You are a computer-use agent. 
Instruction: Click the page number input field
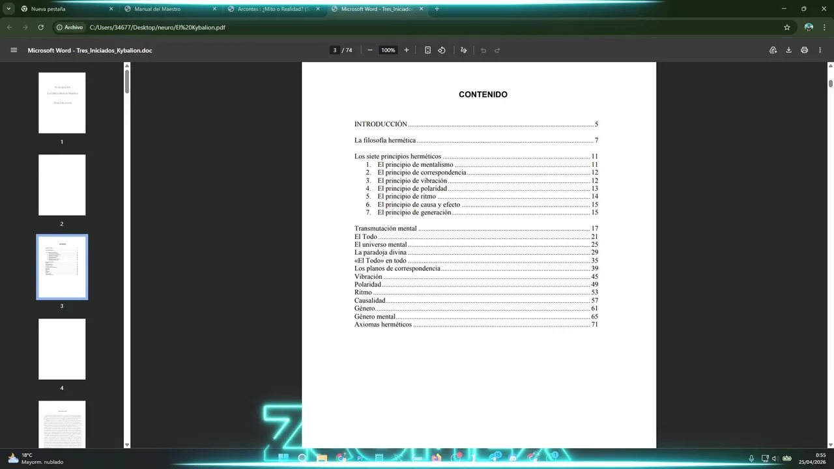334,50
